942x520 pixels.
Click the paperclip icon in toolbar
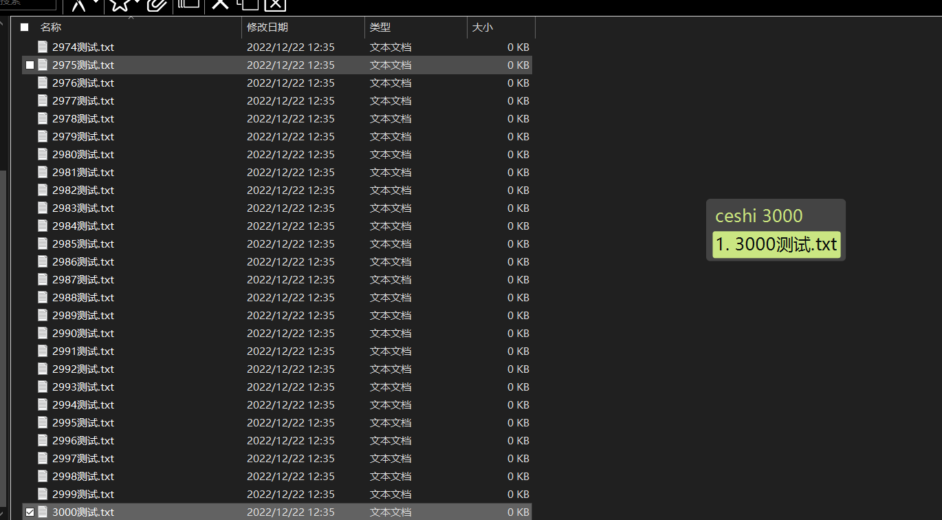point(157,4)
